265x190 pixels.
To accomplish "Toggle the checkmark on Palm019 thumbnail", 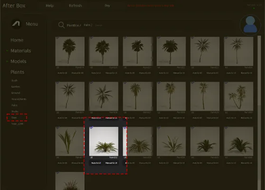I will [x=57, y=37].
